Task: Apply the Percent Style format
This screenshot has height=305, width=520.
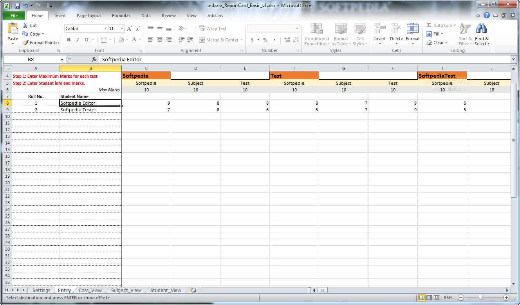Action: coord(265,40)
